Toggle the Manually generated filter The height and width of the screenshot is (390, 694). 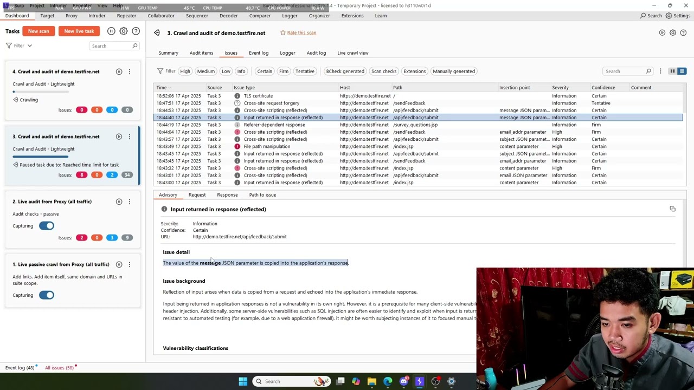(x=454, y=71)
